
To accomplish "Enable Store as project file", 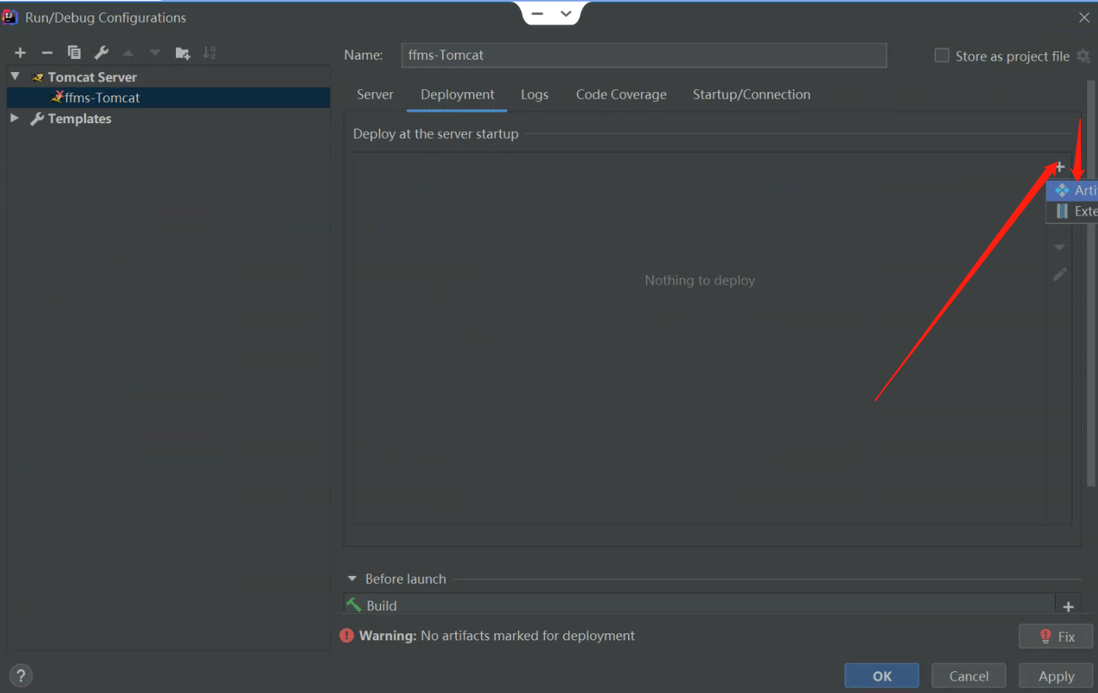I will coord(941,56).
